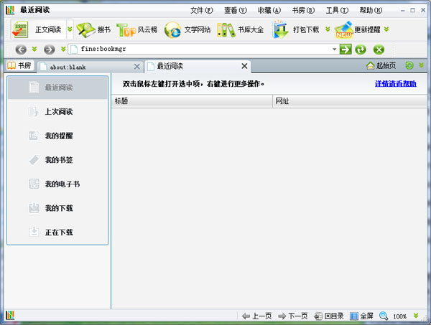
Task: Open 我的电子书 in the sidebar
Action: [x=57, y=184]
